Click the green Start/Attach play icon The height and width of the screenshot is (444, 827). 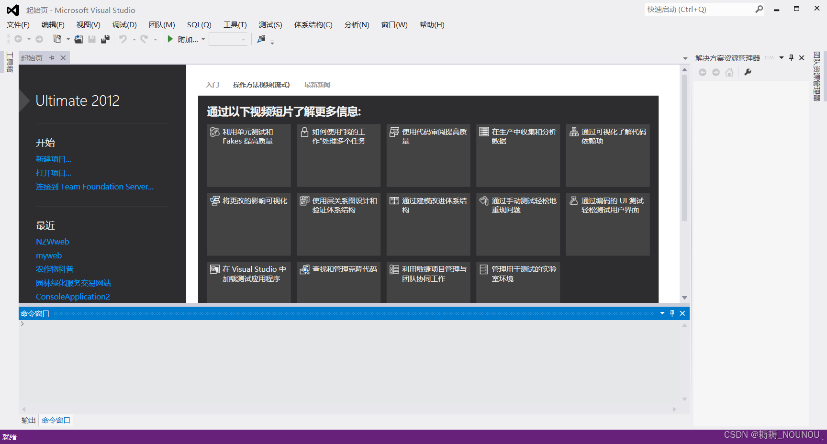[170, 39]
